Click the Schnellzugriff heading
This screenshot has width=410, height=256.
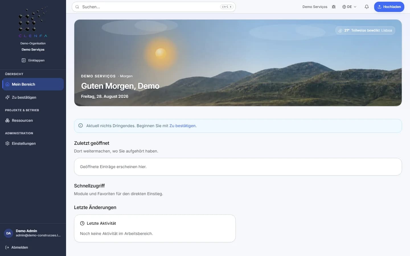89,186
